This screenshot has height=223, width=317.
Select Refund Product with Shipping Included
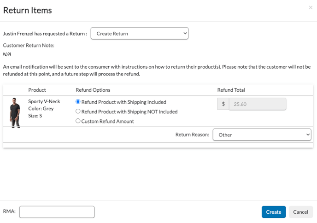[78, 102]
